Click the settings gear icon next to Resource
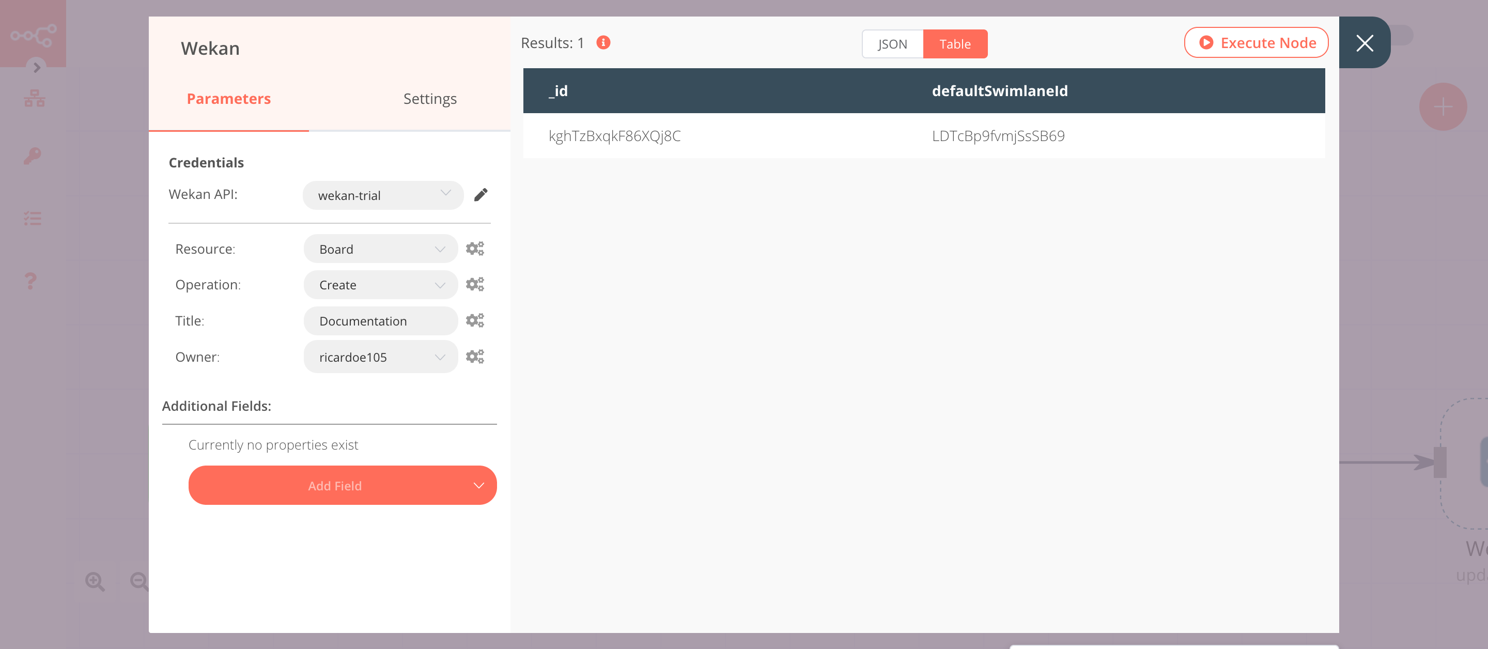Image resolution: width=1488 pixels, height=649 pixels. click(x=474, y=248)
